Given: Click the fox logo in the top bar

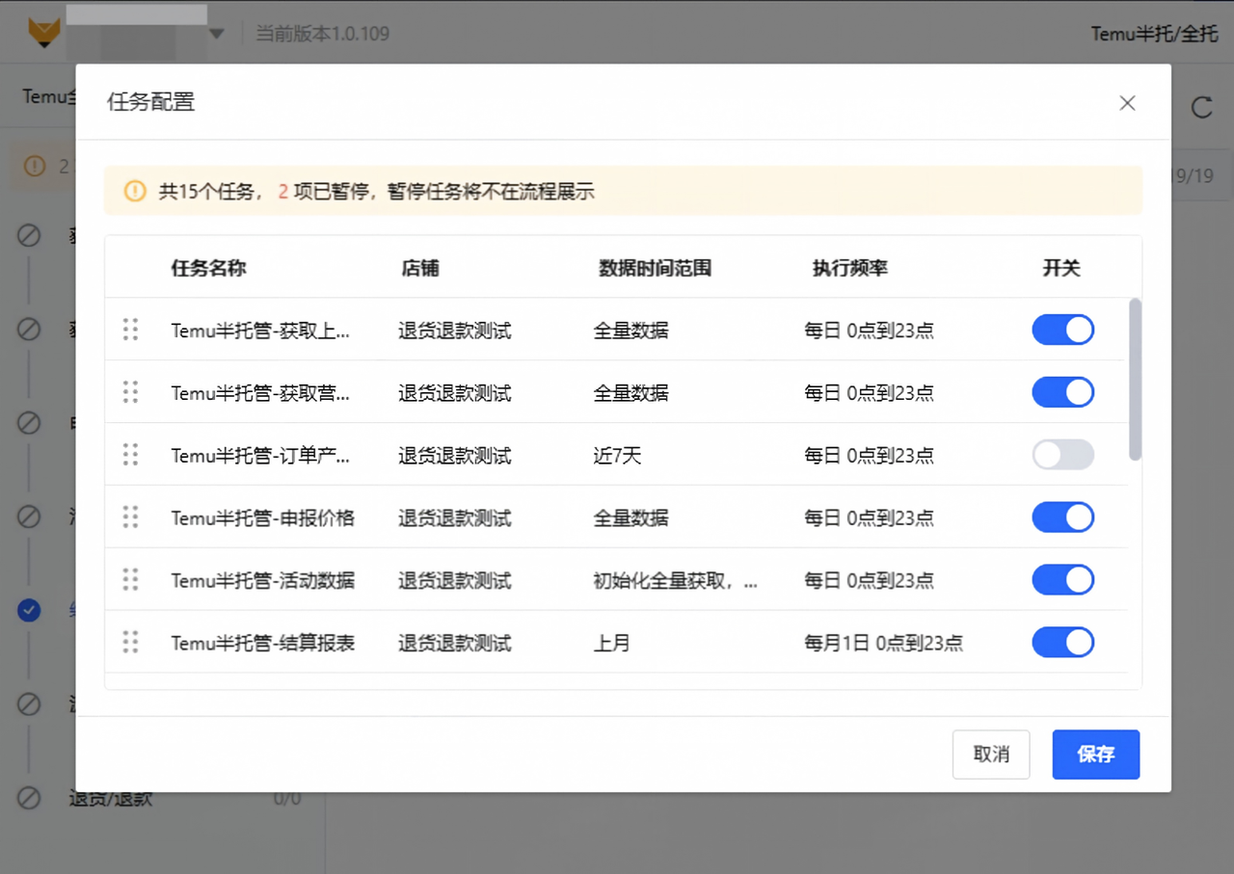Looking at the screenshot, I should point(43,34).
